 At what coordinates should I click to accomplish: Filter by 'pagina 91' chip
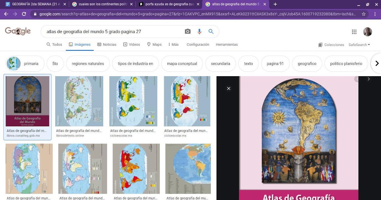[x=275, y=63]
